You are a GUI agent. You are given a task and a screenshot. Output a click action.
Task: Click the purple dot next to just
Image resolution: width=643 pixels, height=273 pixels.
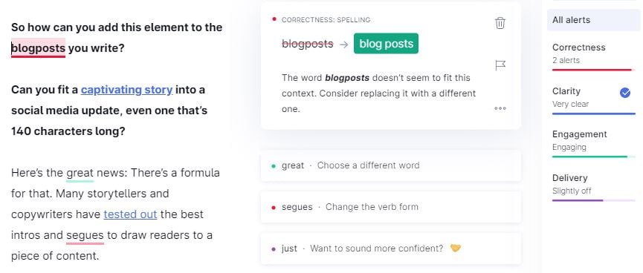tap(274, 249)
